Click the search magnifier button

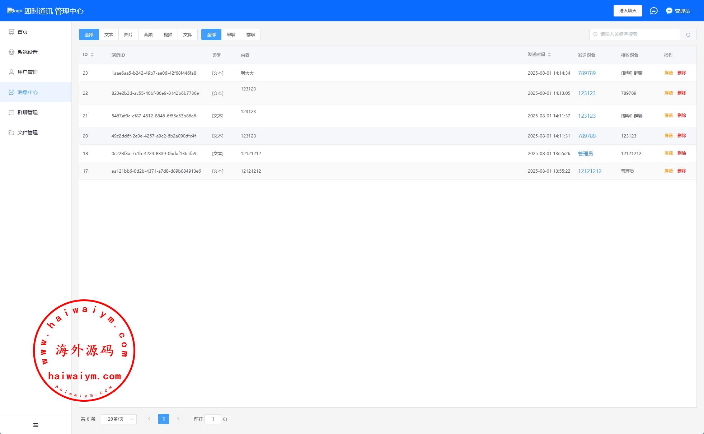688,34
